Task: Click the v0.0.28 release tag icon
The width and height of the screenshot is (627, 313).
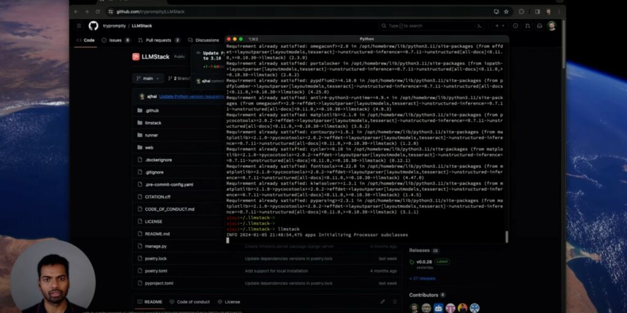Action: (412, 262)
